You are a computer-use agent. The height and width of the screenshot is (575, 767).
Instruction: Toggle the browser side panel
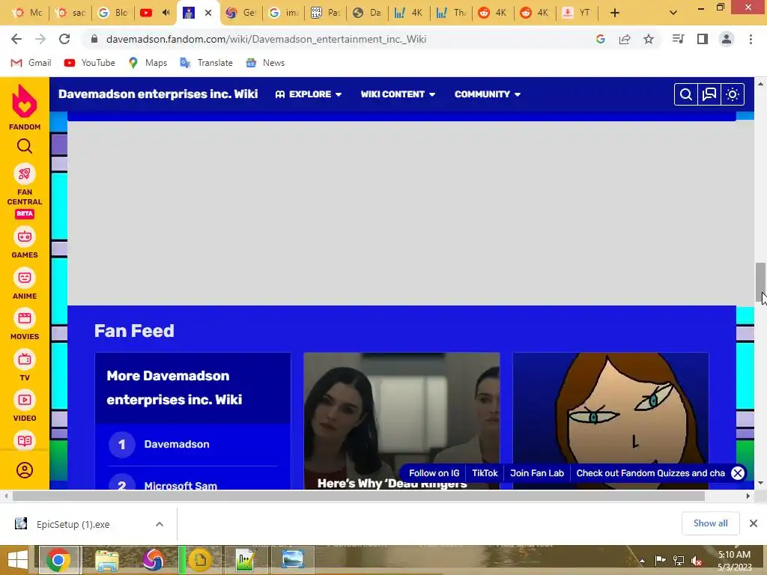[703, 39]
